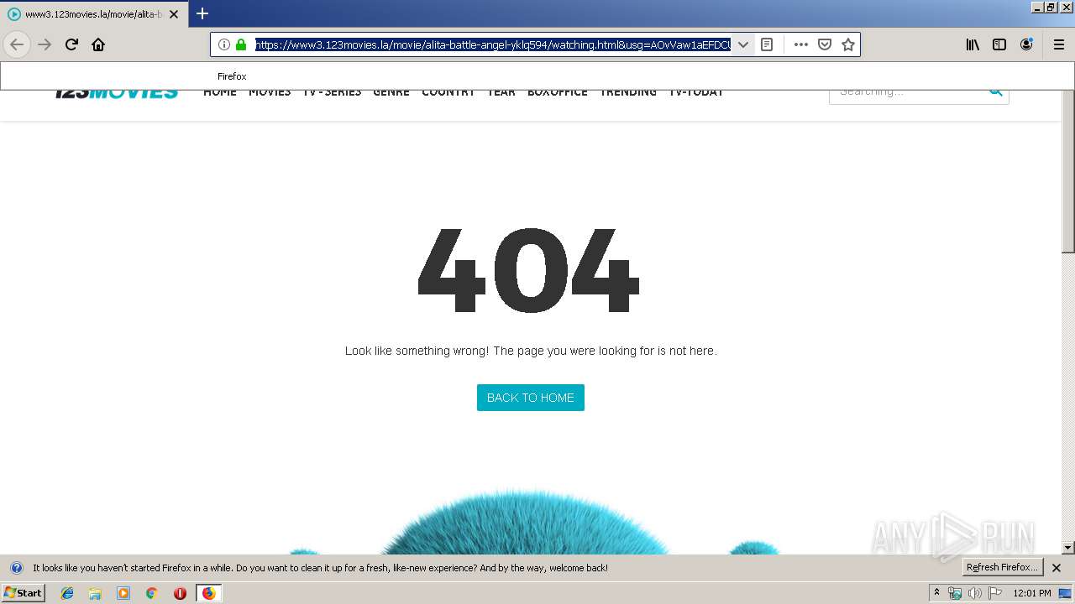
Task: Close the 123movies tab
Action: pyautogui.click(x=174, y=14)
